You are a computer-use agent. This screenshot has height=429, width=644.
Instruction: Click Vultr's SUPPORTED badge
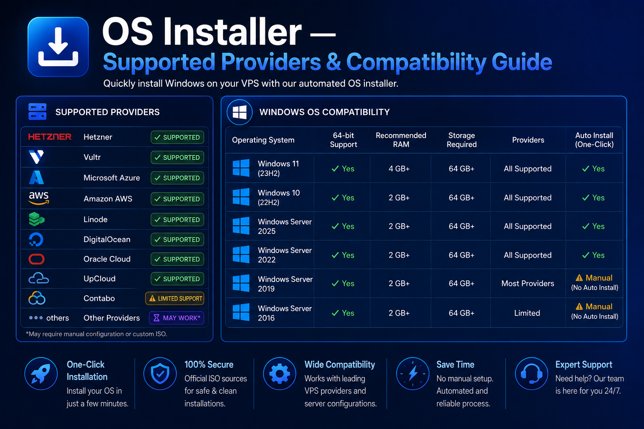point(177,158)
